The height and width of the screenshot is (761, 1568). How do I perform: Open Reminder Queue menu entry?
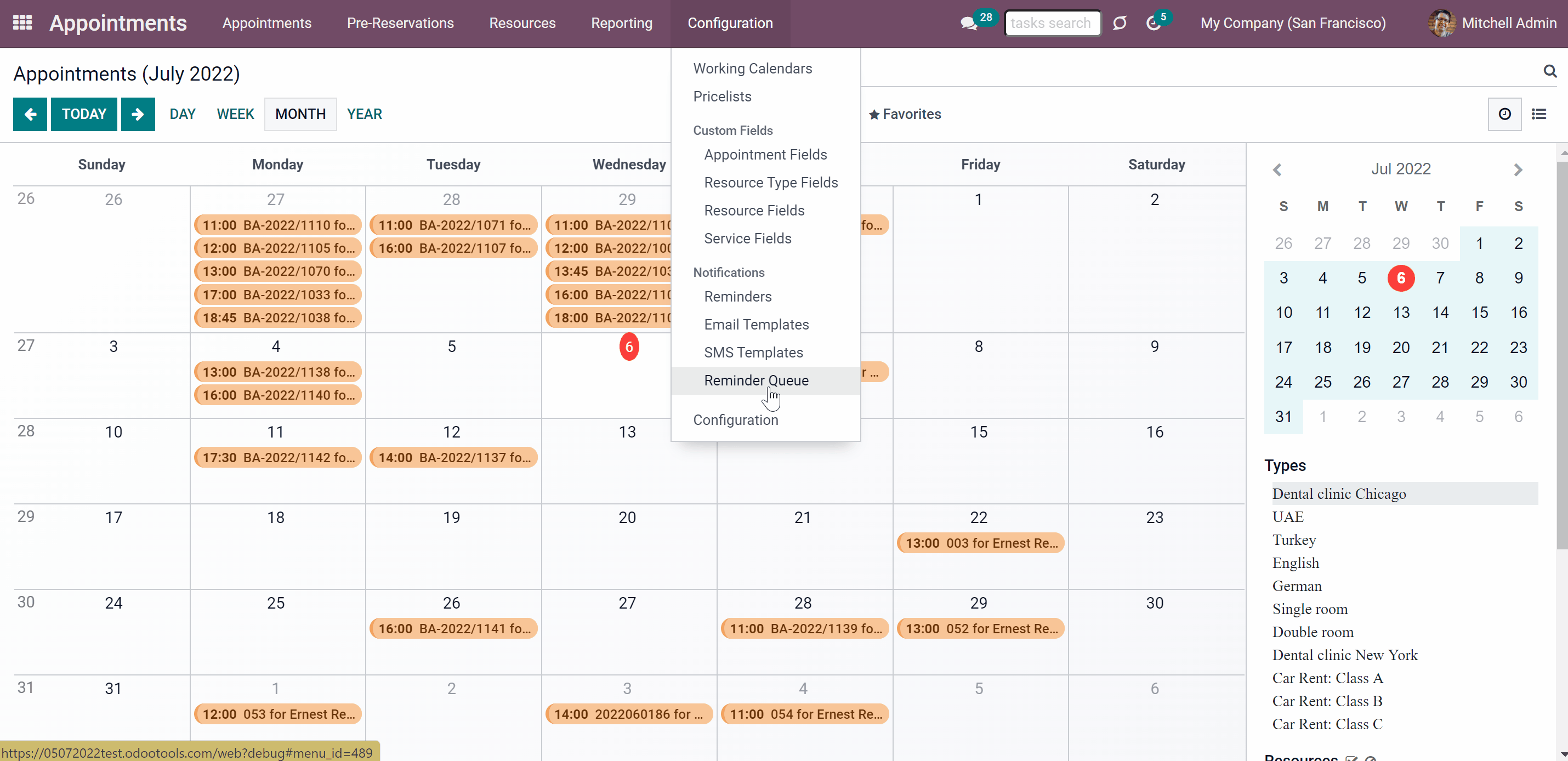[765, 380]
